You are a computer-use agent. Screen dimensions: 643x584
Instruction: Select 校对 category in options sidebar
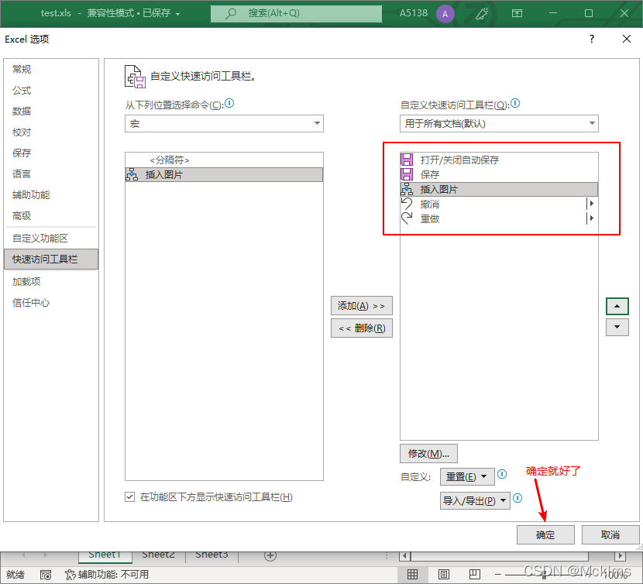[51, 132]
